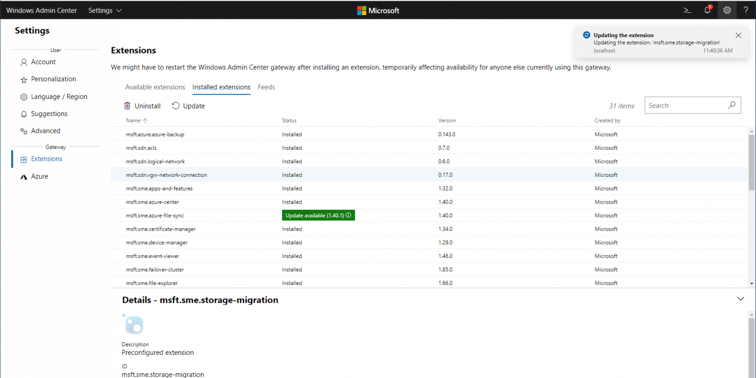This screenshot has height=378, width=756.
Task: Select the msft.sme.file-explorer row
Action: [x=429, y=282]
